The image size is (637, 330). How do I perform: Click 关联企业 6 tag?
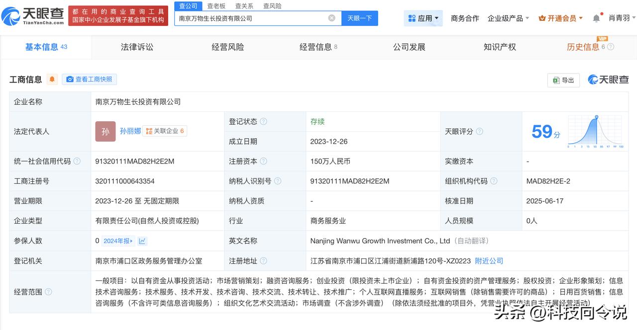point(165,131)
